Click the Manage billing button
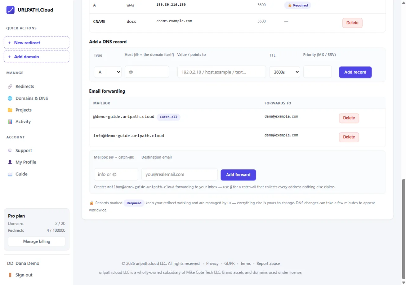This screenshot has height=285, width=406. pos(36,241)
